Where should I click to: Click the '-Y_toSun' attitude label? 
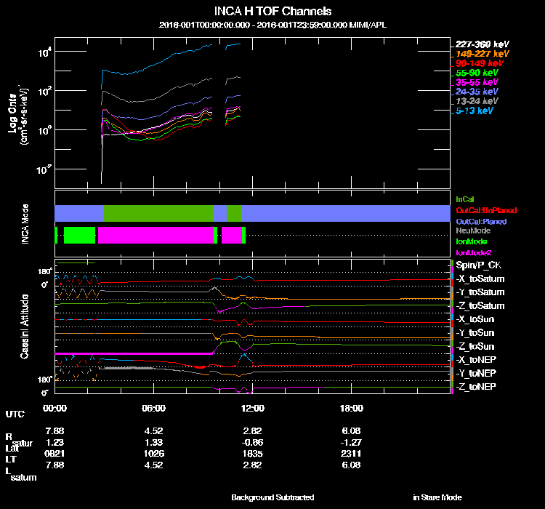click(x=475, y=332)
